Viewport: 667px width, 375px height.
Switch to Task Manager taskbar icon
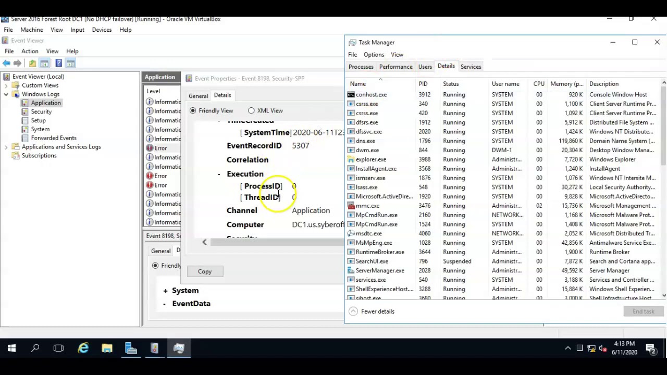(x=179, y=348)
